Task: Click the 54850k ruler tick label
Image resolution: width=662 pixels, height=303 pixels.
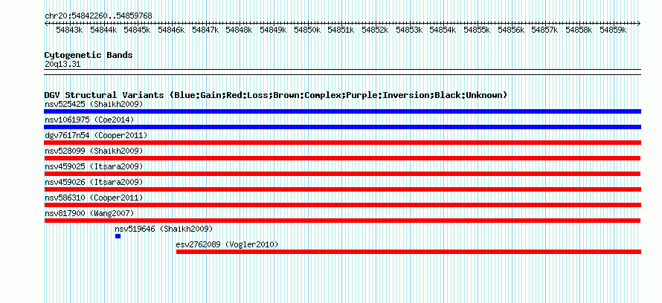Action: pos(307,30)
